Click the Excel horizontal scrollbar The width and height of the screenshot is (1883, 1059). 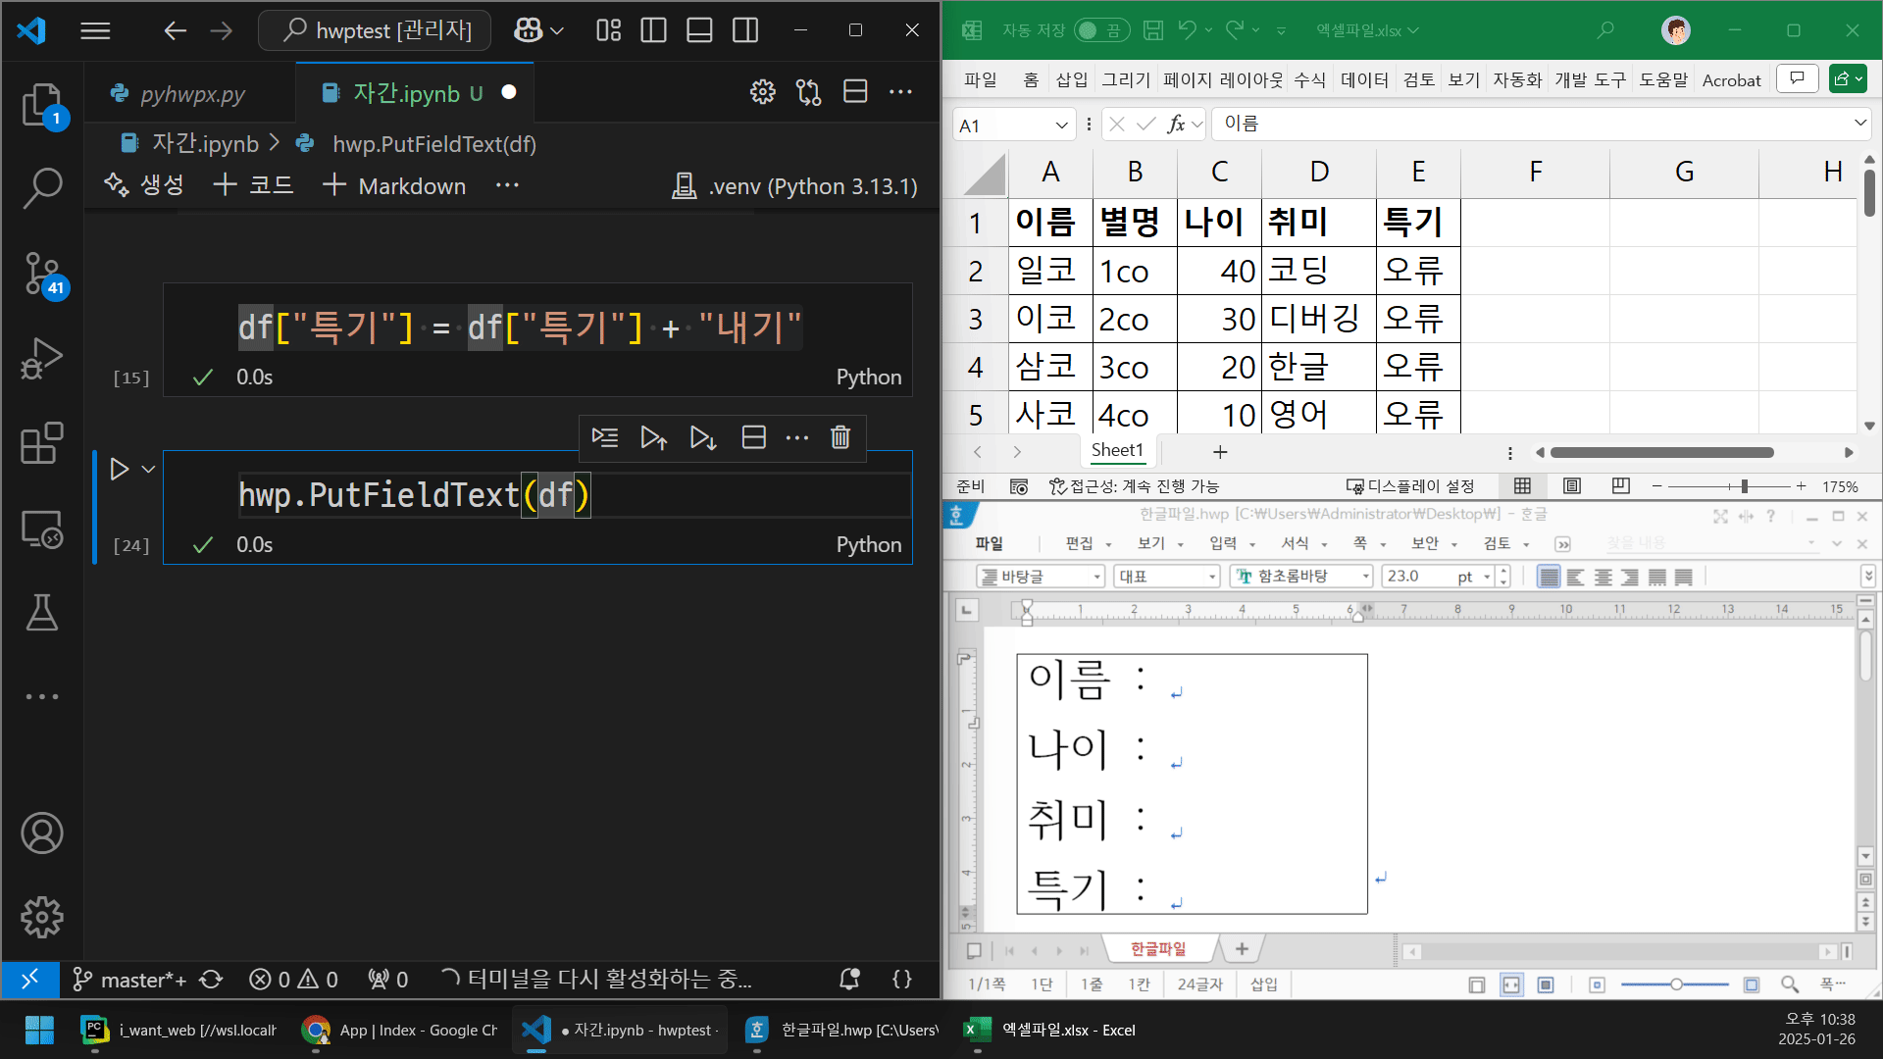pyautogui.click(x=1662, y=452)
